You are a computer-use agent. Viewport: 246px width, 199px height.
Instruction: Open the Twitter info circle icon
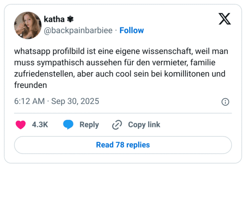pyautogui.click(x=225, y=102)
